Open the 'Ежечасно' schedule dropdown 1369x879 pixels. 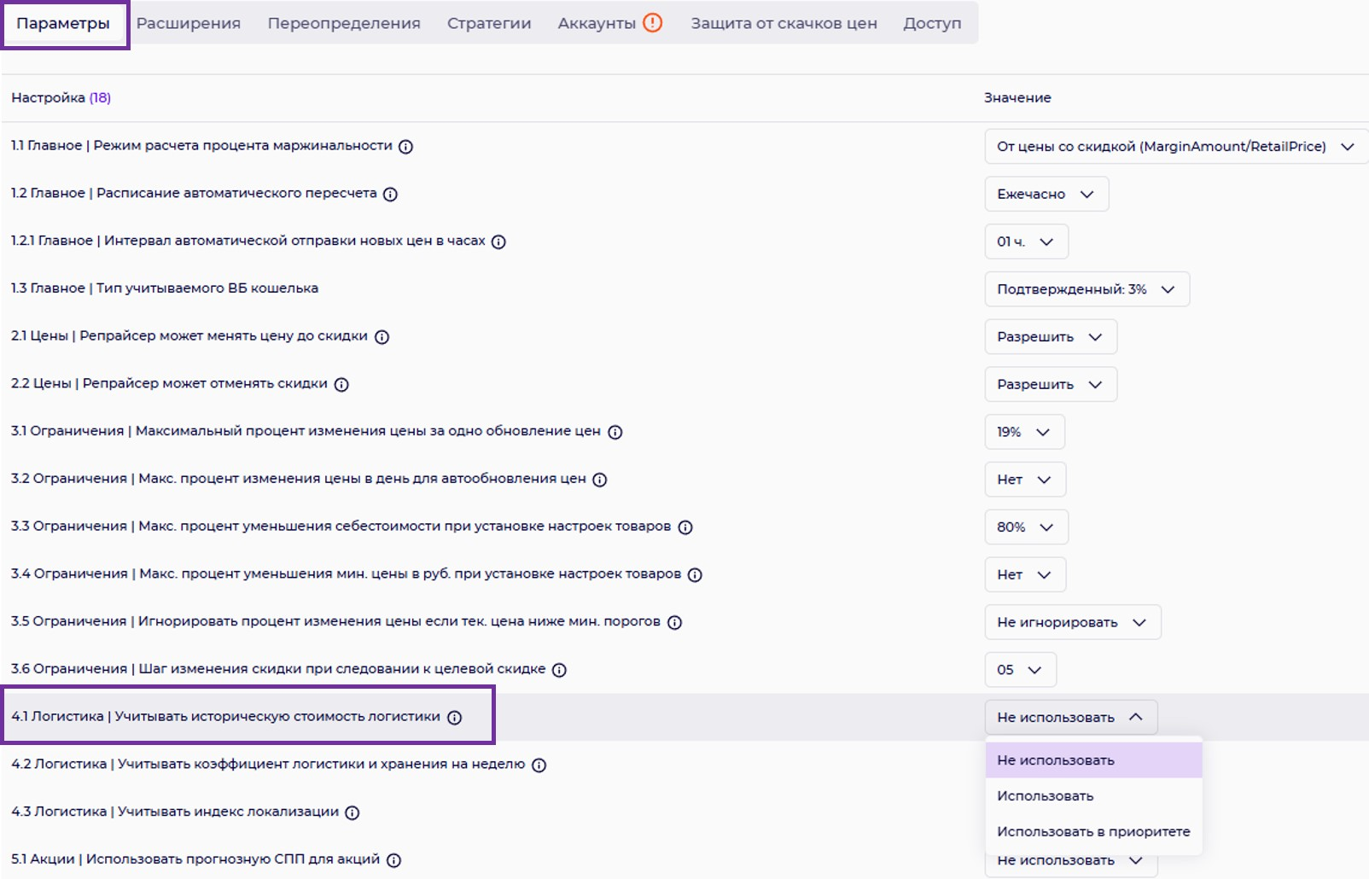(1046, 195)
